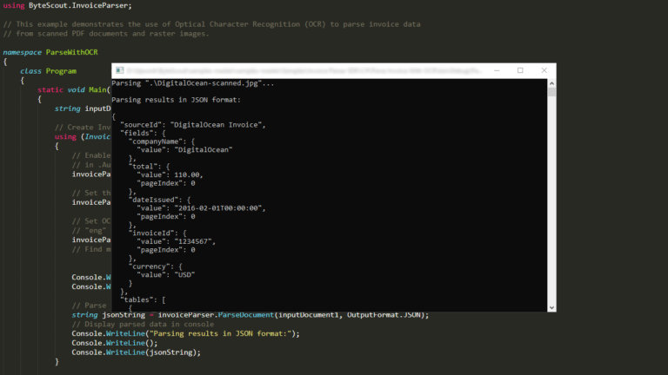Viewport: 668px width, 375px height.
Task: Close the console window
Action: coord(544,70)
